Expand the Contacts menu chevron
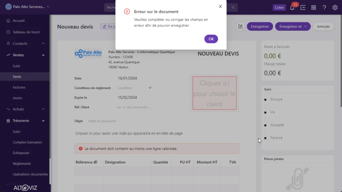Viewport: 342px width, 192px height. 43,44
